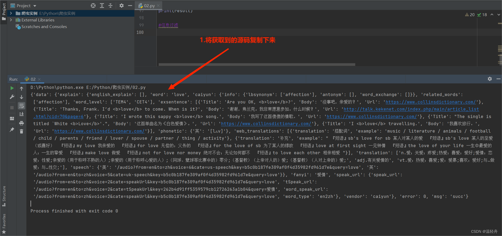The width and height of the screenshot is (502, 236).
Task: Open the talk.kekenet.com article link
Action: (x=411, y=109)
